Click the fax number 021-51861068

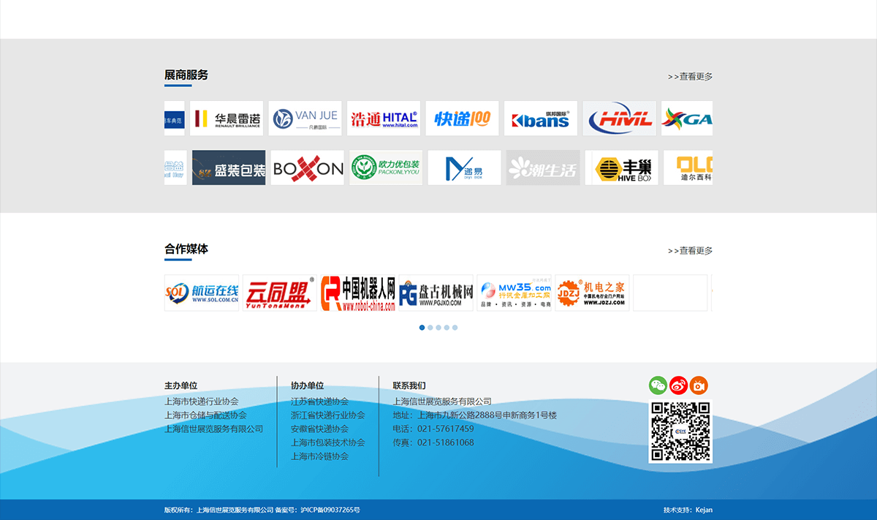445,442
